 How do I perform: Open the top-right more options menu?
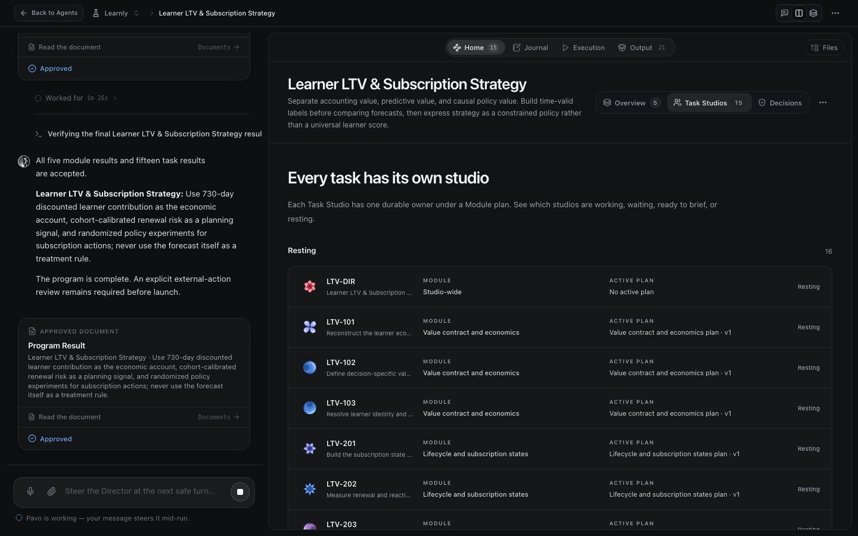click(x=835, y=13)
